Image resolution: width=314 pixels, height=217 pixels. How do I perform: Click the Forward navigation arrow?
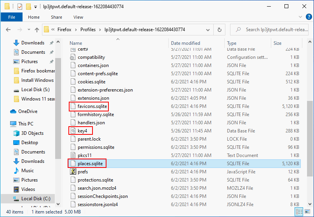tap(19, 30)
